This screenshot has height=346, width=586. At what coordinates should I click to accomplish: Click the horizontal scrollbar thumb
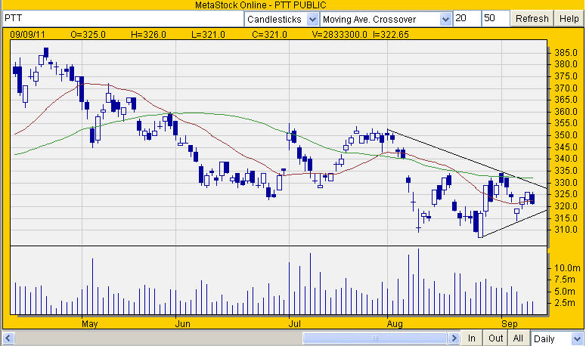[375, 338]
